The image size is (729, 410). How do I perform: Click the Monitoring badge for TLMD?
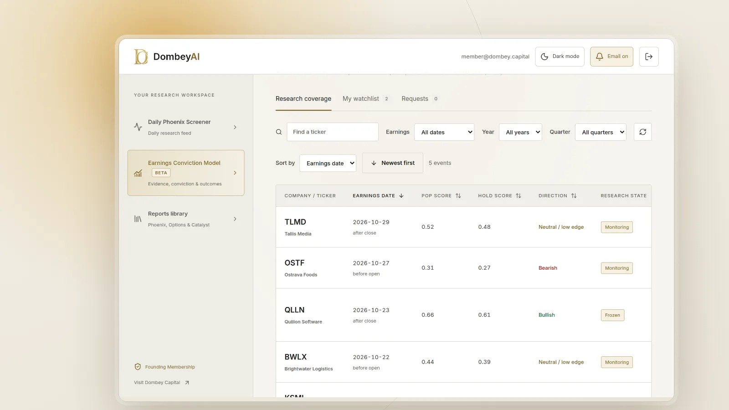617,227
